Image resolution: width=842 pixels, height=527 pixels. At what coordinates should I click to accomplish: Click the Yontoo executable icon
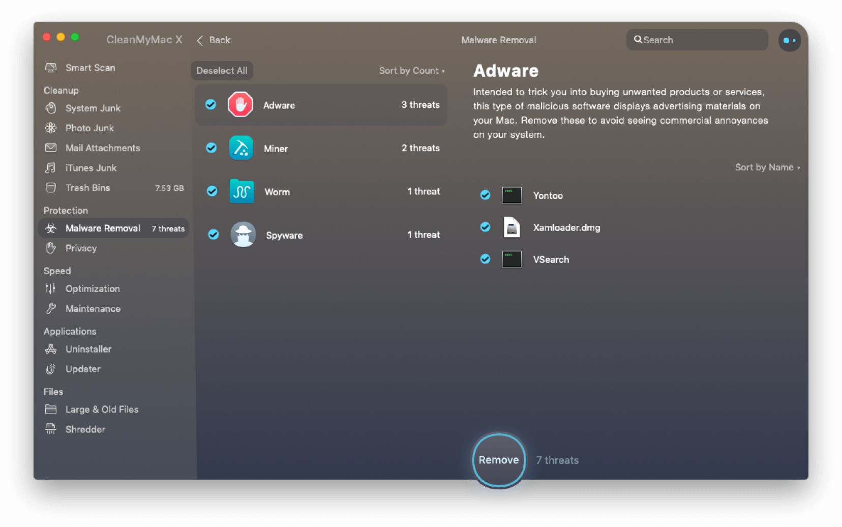(512, 195)
